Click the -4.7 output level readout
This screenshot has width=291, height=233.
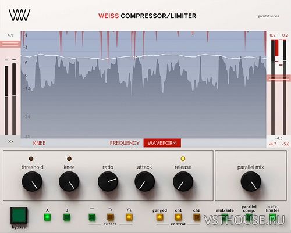click(x=272, y=144)
